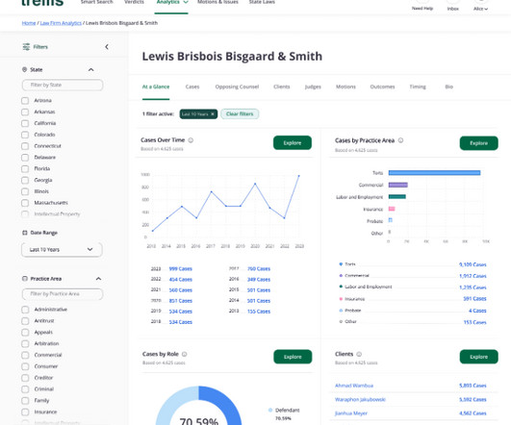This screenshot has width=511, height=425.
Task: Check the California state checkbox
Action: tap(25, 123)
